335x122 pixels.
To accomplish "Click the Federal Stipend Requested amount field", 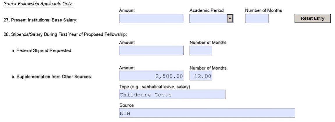I will [x=151, y=51].
